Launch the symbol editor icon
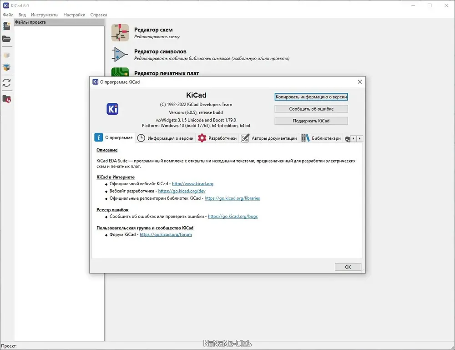Image resolution: width=455 pixels, height=350 pixels. pos(120,55)
